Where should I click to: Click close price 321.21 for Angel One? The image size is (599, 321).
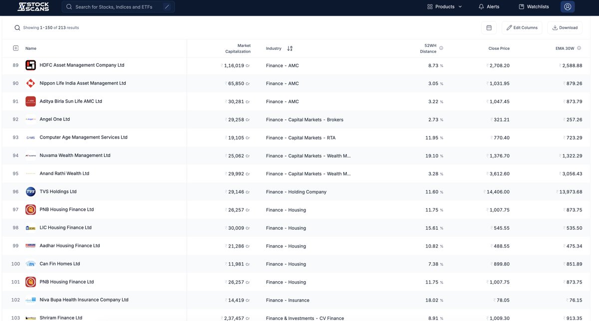click(x=500, y=120)
